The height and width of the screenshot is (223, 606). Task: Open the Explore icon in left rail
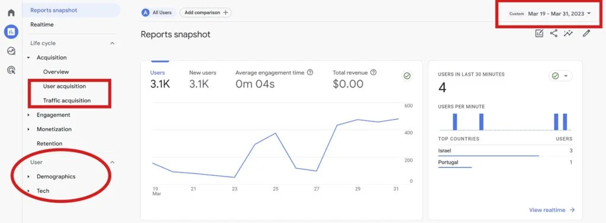coord(11,51)
